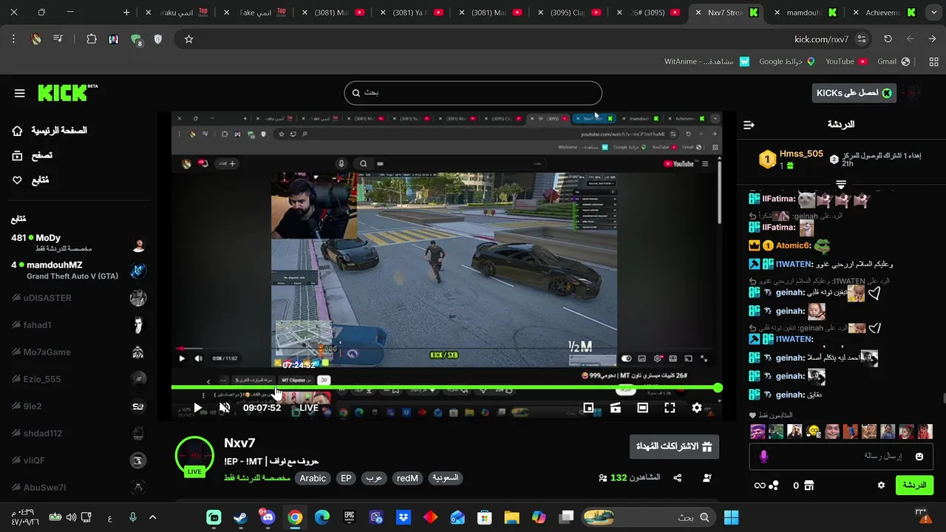Bookmark this page with star
Image resolution: width=946 pixels, height=532 pixels.
[188, 39]
